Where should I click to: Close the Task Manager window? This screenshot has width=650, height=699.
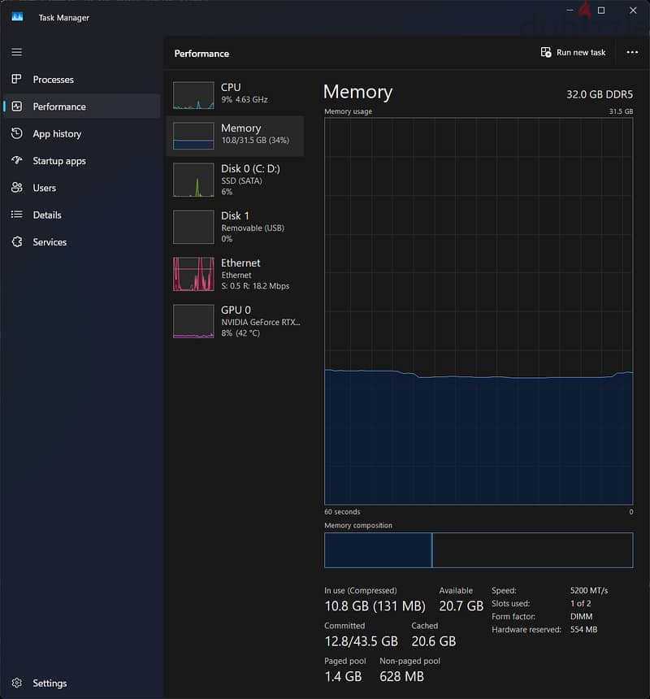(x=633, y=11)
